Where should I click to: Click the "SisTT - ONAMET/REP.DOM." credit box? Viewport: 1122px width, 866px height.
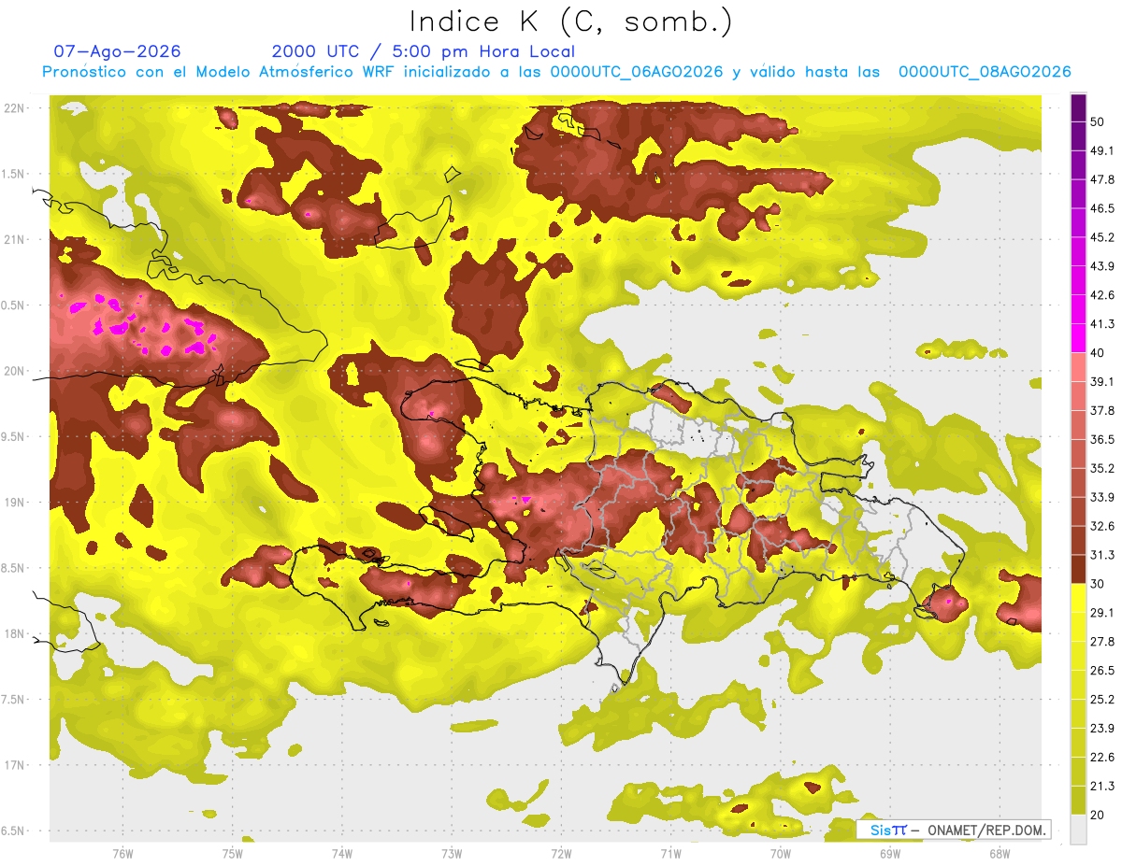tap(954, 830)
